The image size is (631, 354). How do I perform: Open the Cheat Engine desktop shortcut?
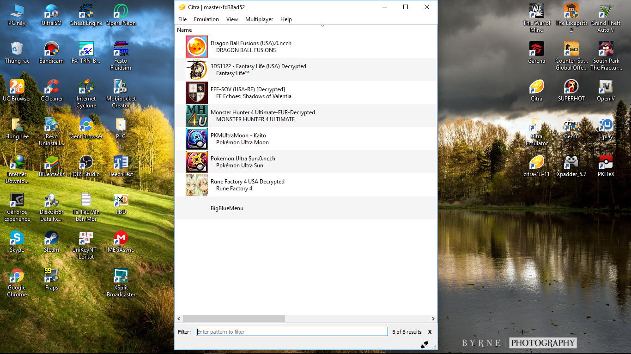[86, 15]
